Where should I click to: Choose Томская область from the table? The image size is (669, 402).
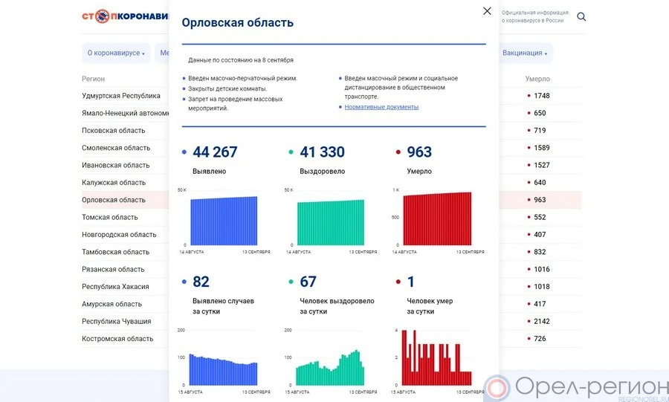(110, 217)
